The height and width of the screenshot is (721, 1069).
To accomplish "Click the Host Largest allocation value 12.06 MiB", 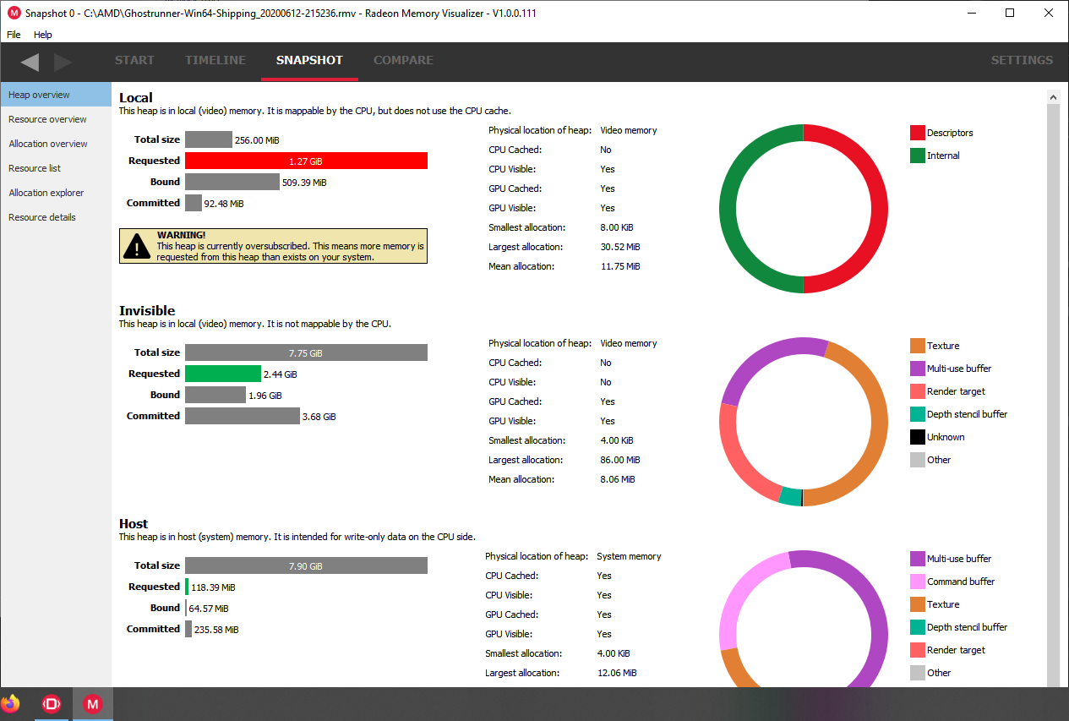I will [617, 673].
